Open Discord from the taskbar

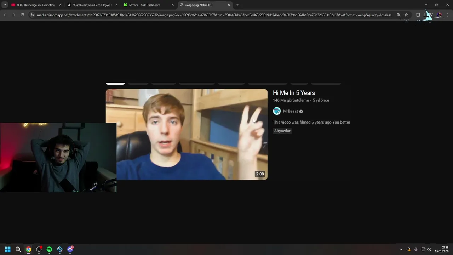coord(70,249)
